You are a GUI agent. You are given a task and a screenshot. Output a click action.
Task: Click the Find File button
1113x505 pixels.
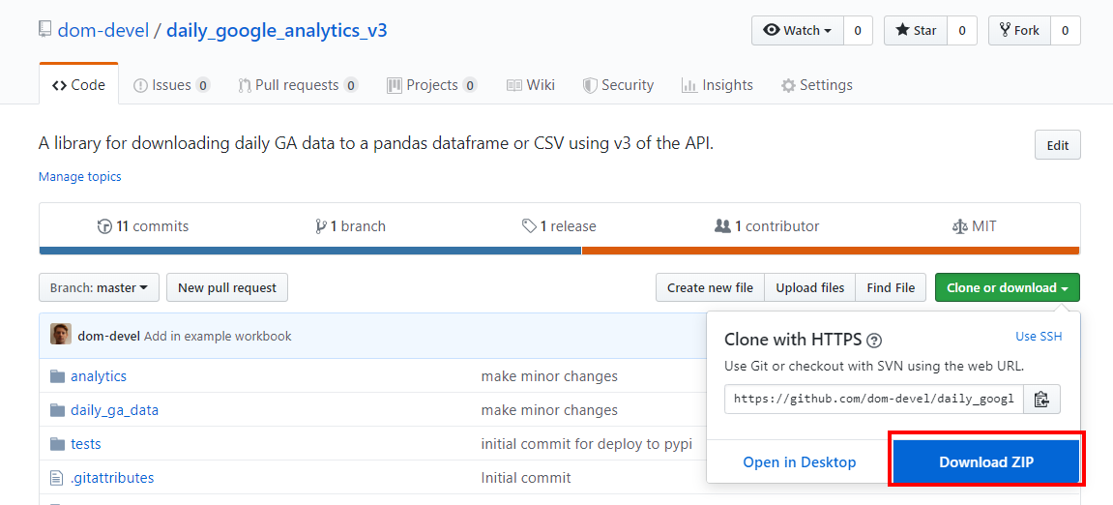point(891,287)
